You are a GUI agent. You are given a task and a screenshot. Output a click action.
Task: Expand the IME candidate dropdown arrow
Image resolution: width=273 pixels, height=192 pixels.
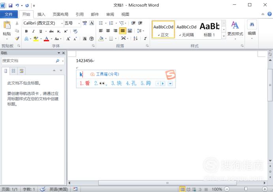coord(170,84)
